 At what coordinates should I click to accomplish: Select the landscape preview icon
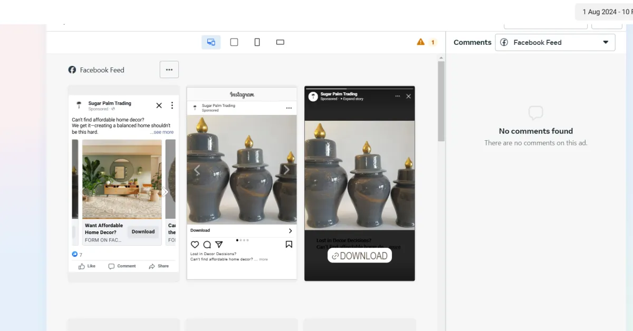280,42
